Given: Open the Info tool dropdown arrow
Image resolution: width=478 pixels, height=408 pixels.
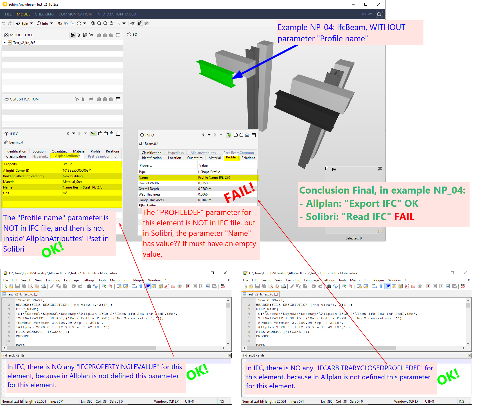Looking at the screenshot, I should click(51, 23).
